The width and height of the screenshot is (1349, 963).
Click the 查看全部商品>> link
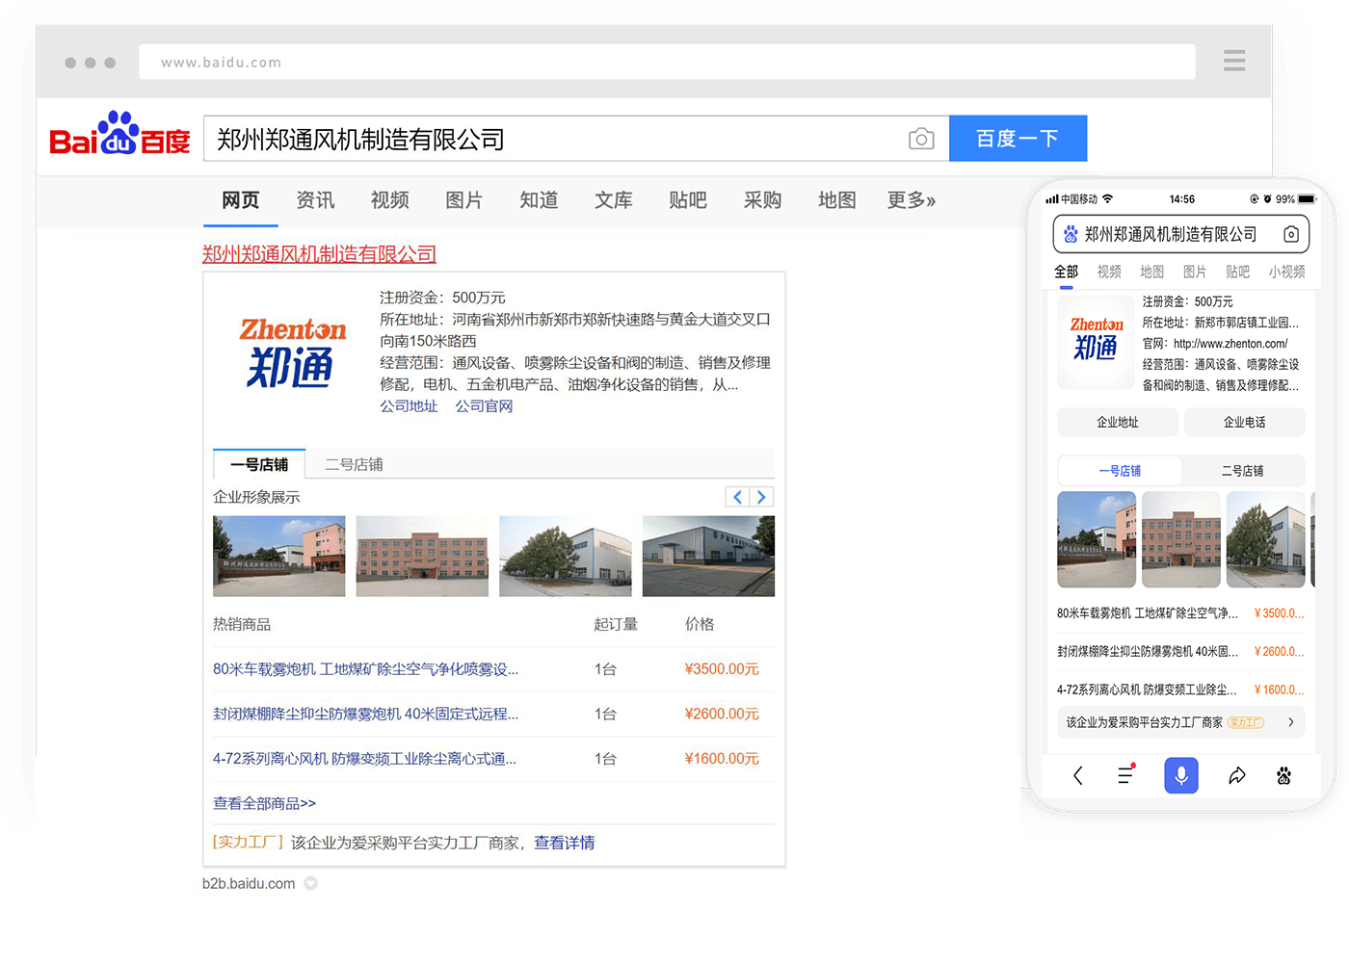pos(264,803)
